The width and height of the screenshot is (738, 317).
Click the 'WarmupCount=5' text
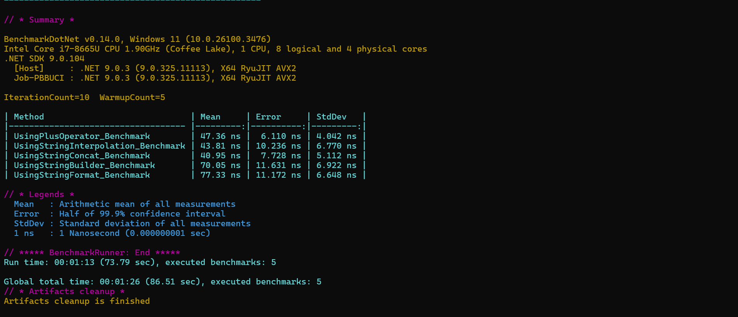pos(132,97)
